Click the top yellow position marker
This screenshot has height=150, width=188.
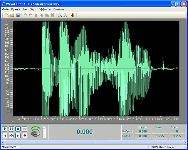[x=13, y=20]
